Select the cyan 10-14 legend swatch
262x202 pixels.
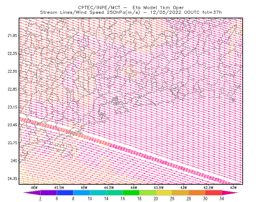98,193
